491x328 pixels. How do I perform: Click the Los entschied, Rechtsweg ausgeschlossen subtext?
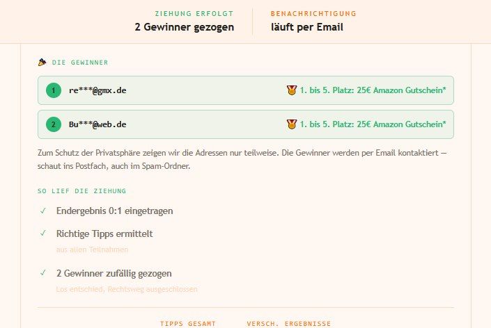[127, 289]
